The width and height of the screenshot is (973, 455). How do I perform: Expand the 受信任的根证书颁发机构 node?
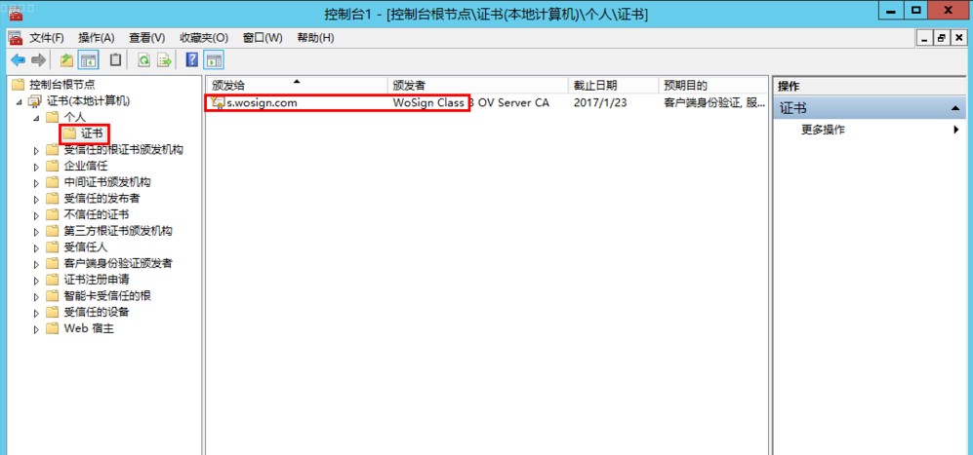pos(36,150)
